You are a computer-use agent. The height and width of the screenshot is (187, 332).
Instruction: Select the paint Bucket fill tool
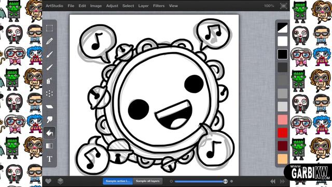pyautogui.click(x=49, y=133)
